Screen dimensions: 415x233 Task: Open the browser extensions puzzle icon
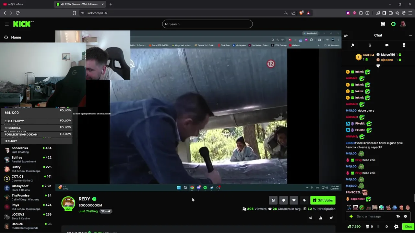click(361, 13)
